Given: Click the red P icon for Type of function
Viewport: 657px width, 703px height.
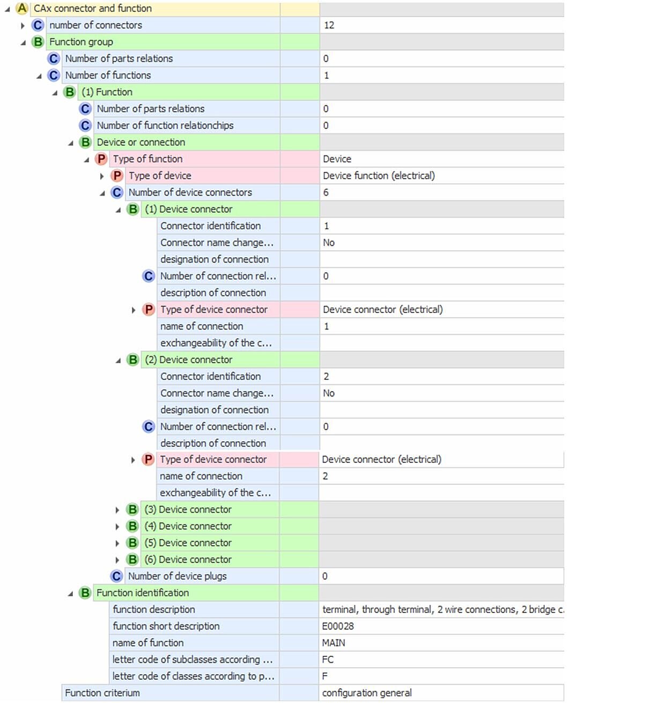Looking at the screenshot, I should (101, 159).
